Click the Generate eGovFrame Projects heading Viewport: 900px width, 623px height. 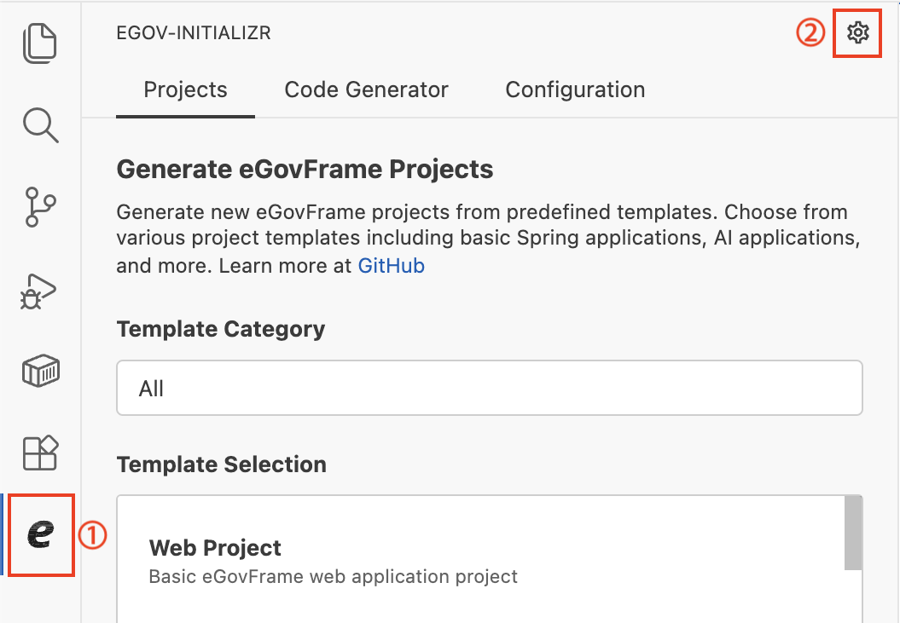click(x=305, y=170)
